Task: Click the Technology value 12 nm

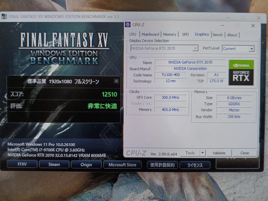Action: pyautogui.click(x=171, y=81)
